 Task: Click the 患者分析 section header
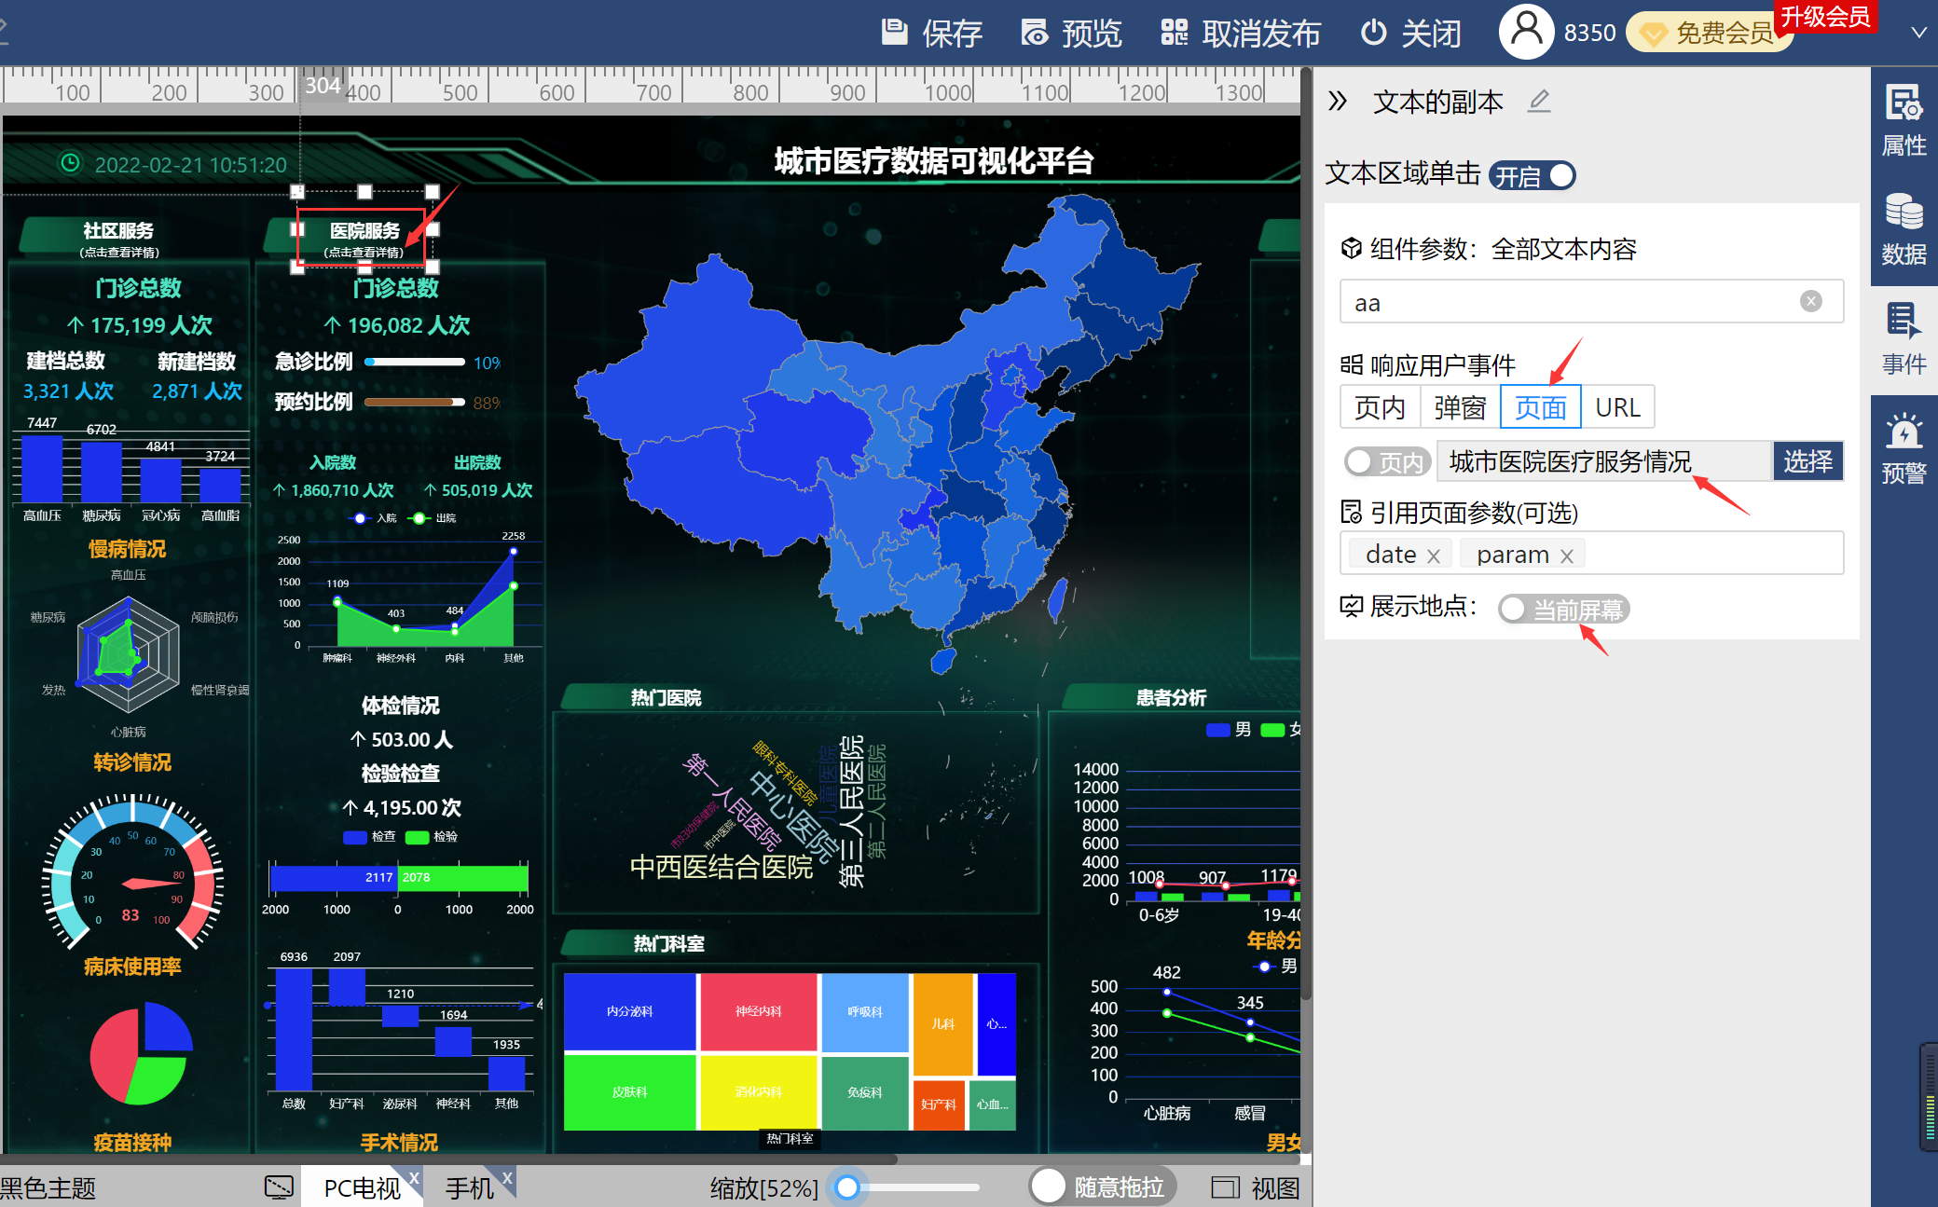(1171, 697)
